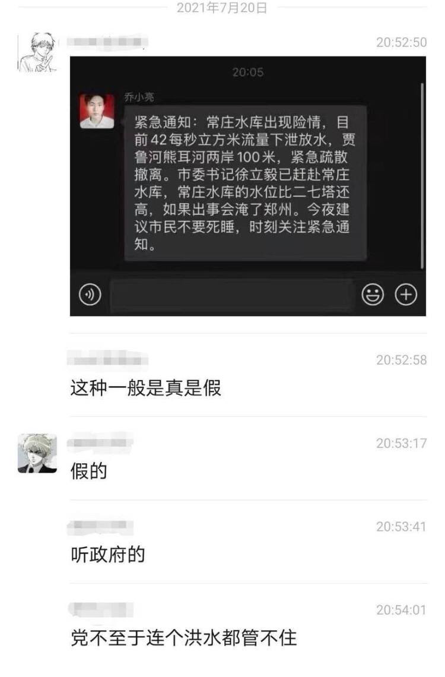This screenshot has width=445, height=677.
Task: Open the embedded dark screenshot image
Action: [248, 186]
